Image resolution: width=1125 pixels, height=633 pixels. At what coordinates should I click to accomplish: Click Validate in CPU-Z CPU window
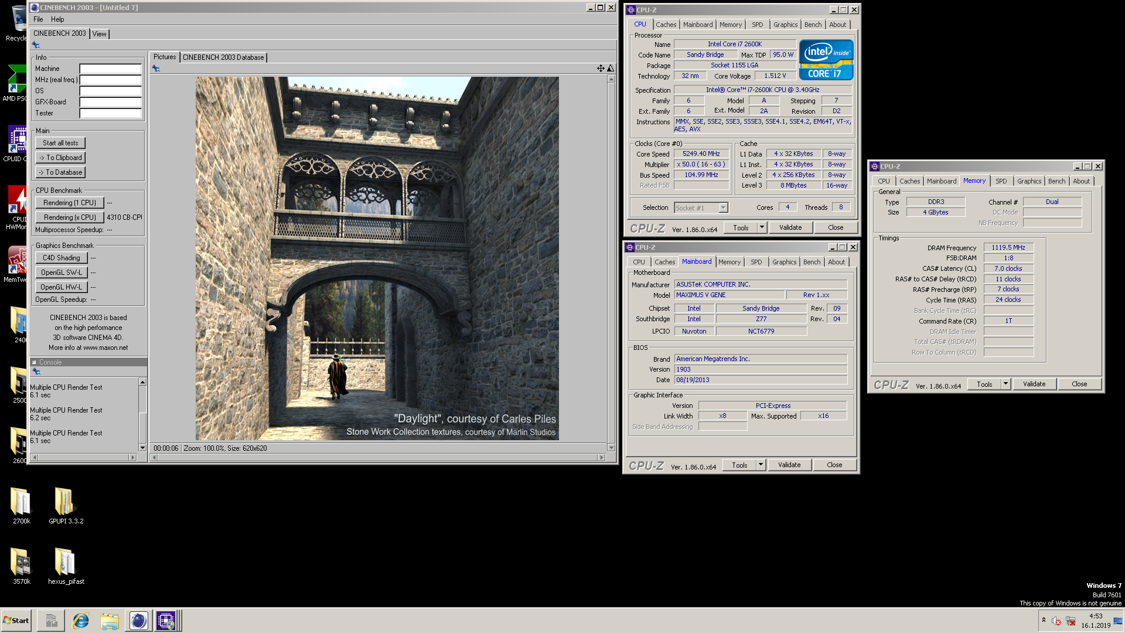point(790,227)
